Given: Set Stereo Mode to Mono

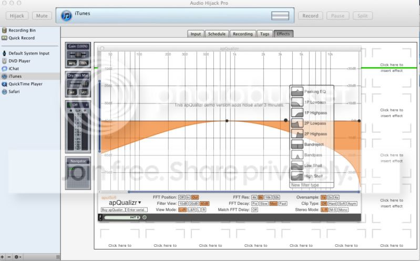Looking at the screenshot, I should click(x=343, y=210).
